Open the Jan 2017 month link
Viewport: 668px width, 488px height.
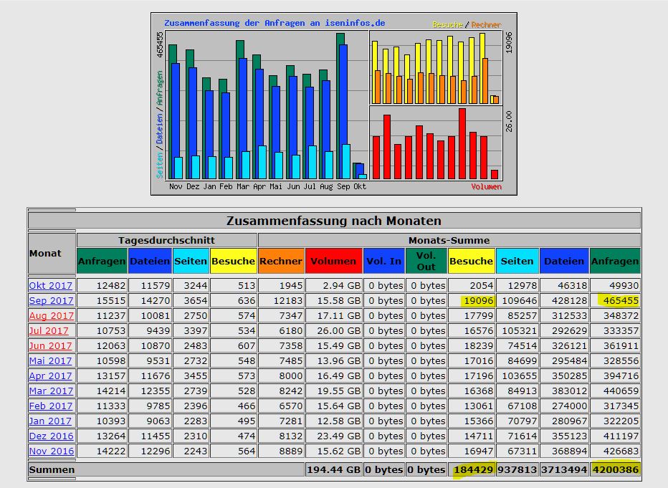click(x=50, y=421)
